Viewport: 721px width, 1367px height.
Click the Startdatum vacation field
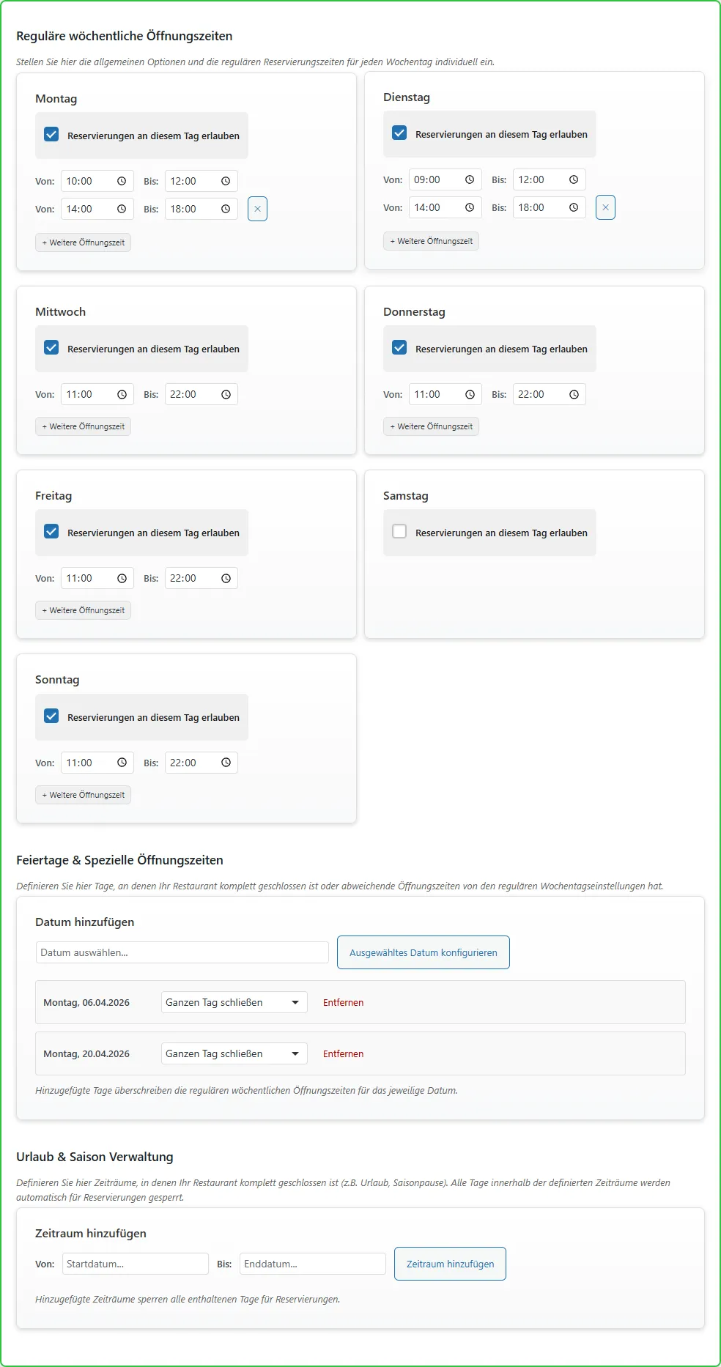click(136, 1264)
